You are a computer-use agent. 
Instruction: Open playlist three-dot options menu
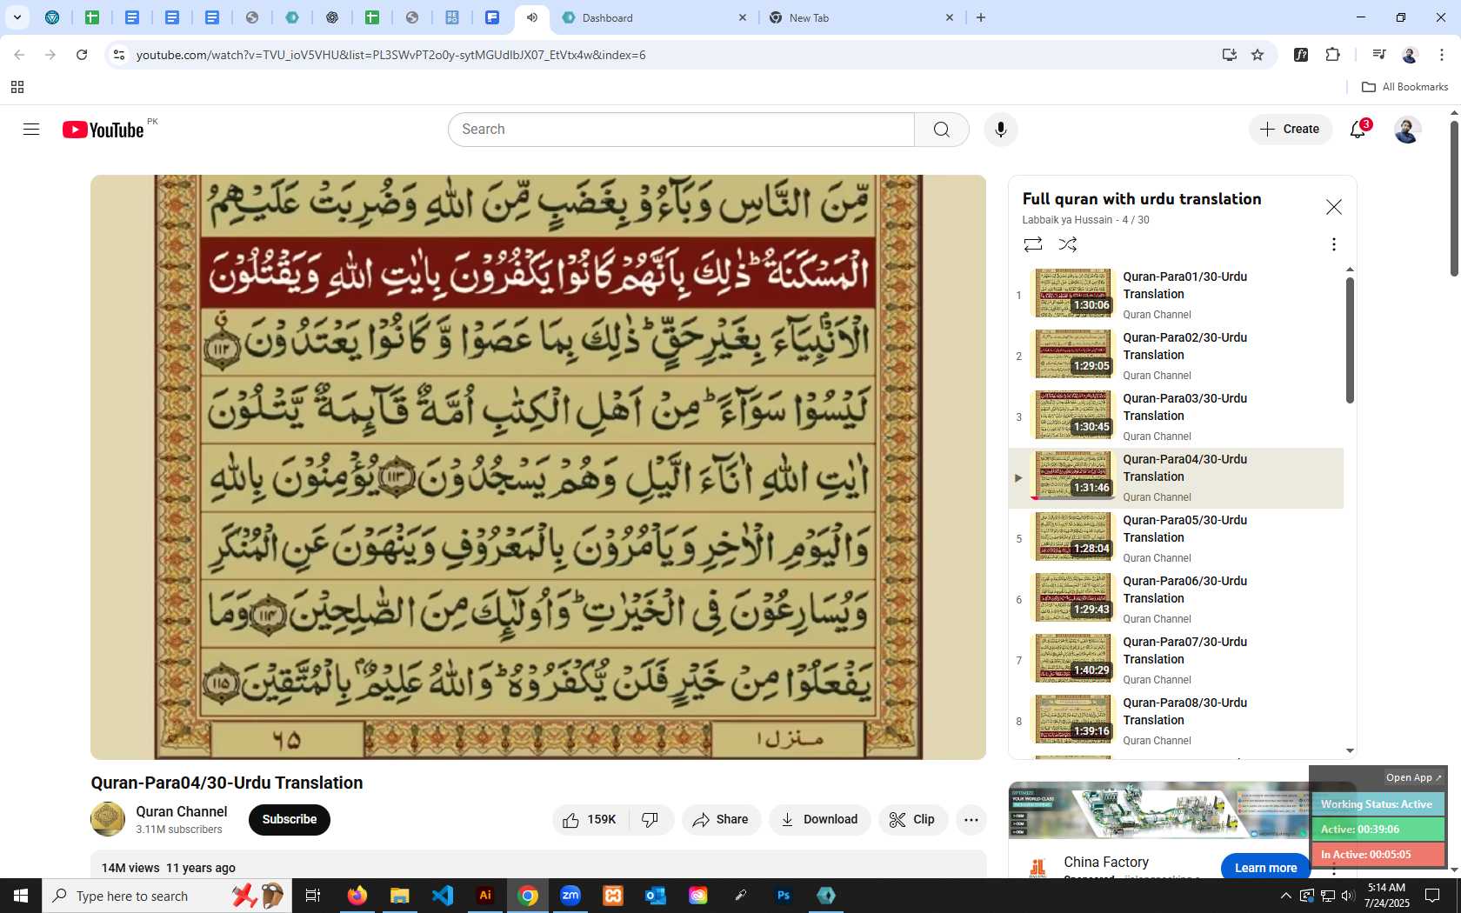point(1333,244)
